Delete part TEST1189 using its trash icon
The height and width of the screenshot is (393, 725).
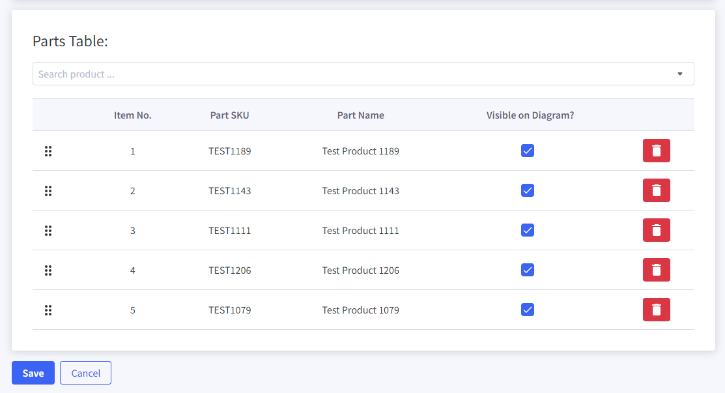(x=656, y=151)
